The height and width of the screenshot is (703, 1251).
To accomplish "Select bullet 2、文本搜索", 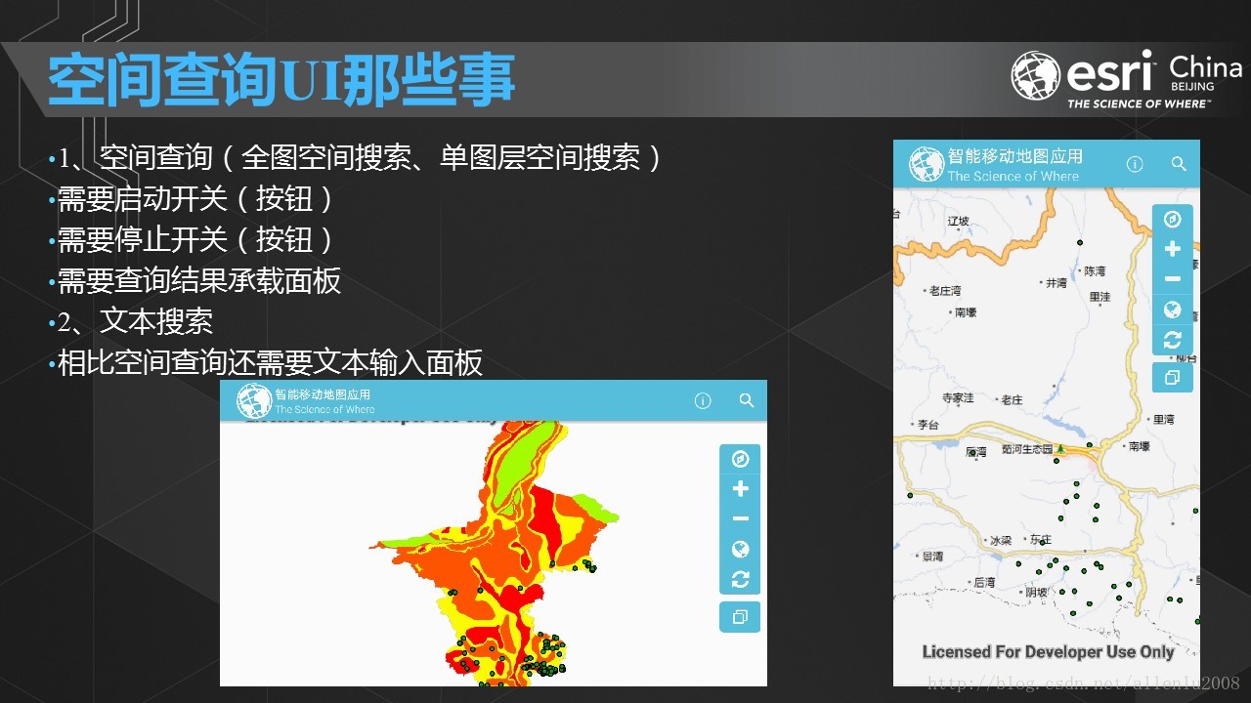I will (135, 322).
